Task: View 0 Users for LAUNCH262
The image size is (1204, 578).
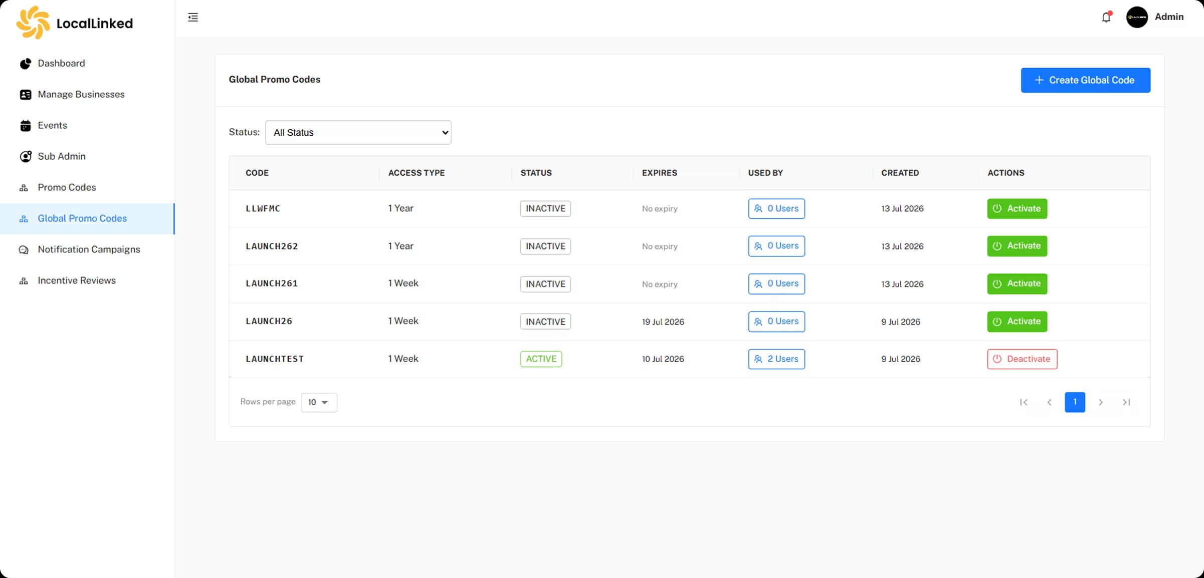Action: pos(776,246)
